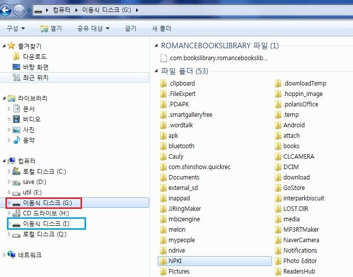The height and width of the screenshot is (277, 353).
Task: Select interparkbiscuit folder name
Action: (304, 198)
